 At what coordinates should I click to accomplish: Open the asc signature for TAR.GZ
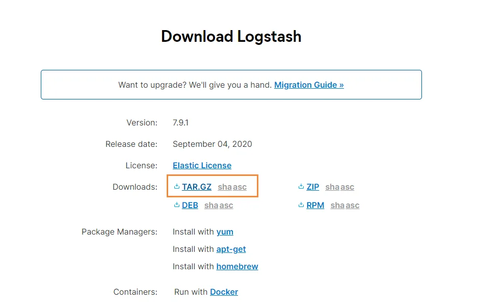(x=240, y=187)
